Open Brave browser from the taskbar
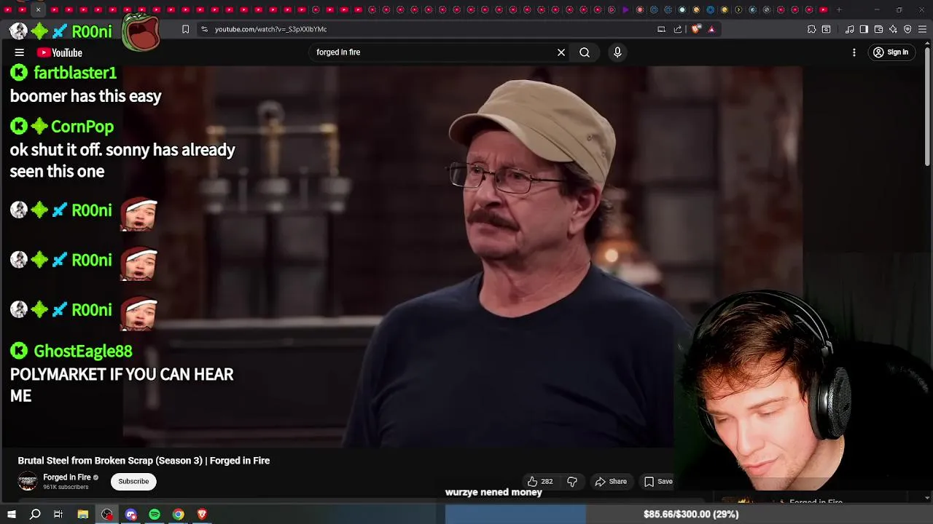 pos(202,514)
